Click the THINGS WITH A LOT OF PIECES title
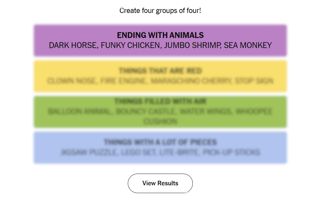 coord(160,142)
